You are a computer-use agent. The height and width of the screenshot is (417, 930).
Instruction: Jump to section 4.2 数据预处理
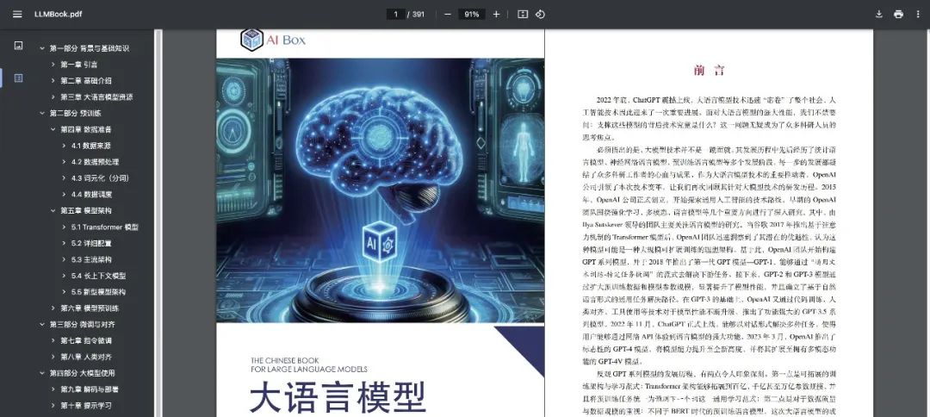coord(95,161)
